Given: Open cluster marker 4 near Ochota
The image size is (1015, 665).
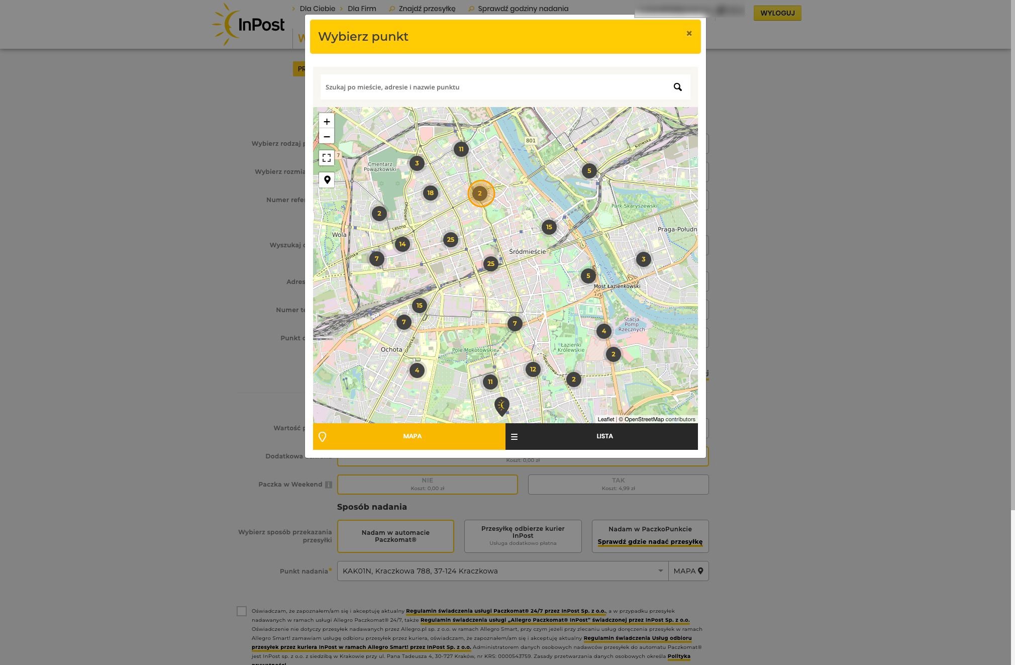Looking at the screenshot, I should click(x=417, y=370).
